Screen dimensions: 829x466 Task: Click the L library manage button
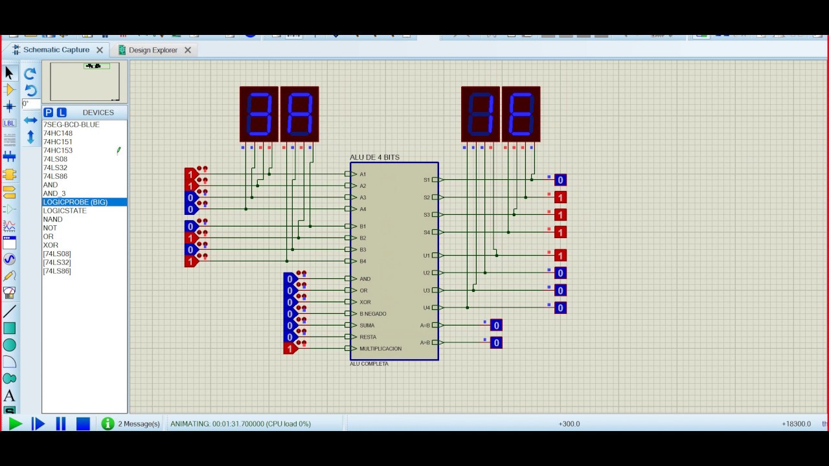tap(62, 113)
